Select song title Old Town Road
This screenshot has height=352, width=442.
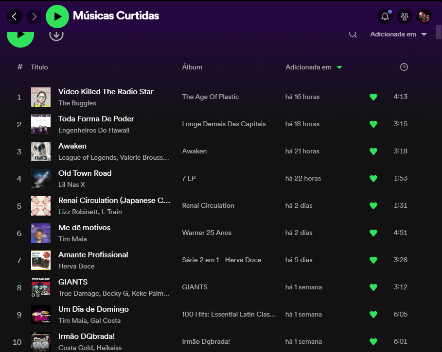(x=85, y=173)
